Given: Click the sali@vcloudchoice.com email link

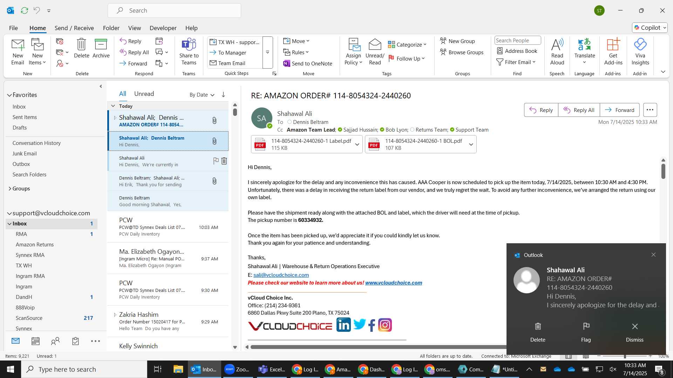Looking at the screenshot, I should [281, 275].
